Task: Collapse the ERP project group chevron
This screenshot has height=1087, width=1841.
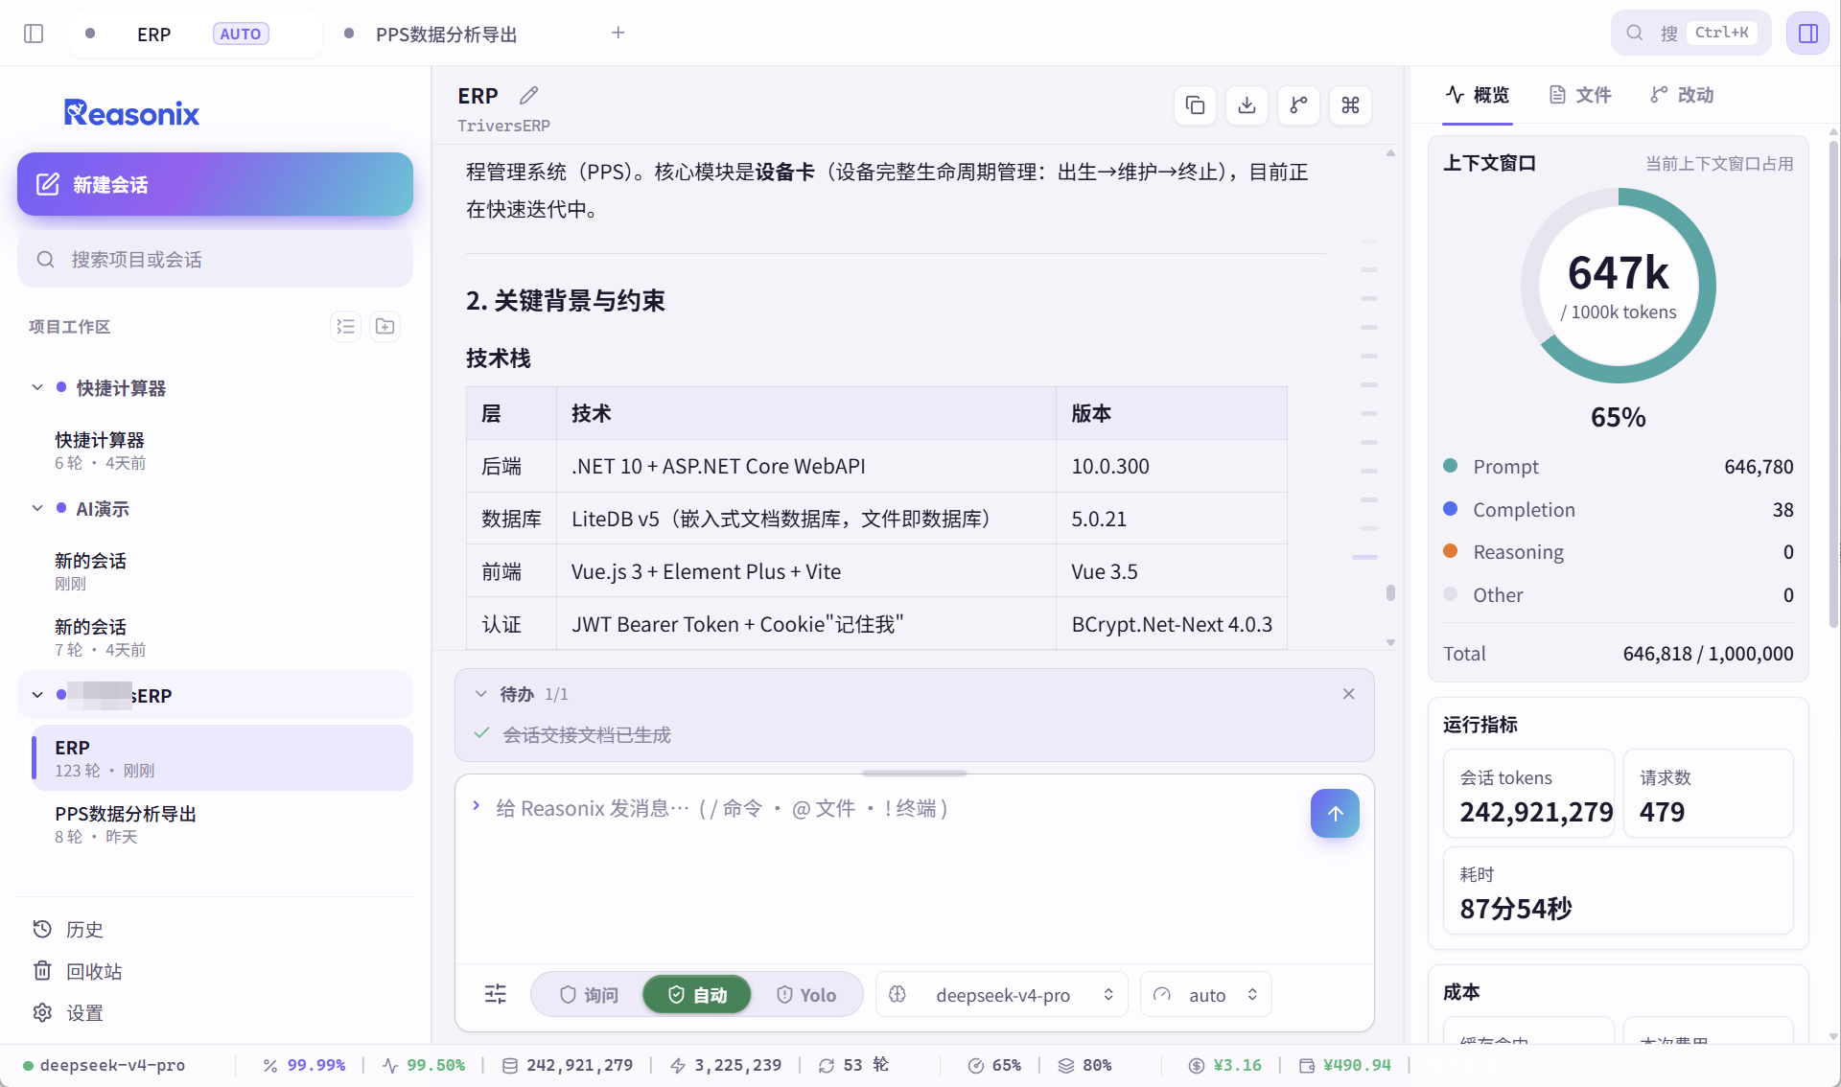Action: 37,695
